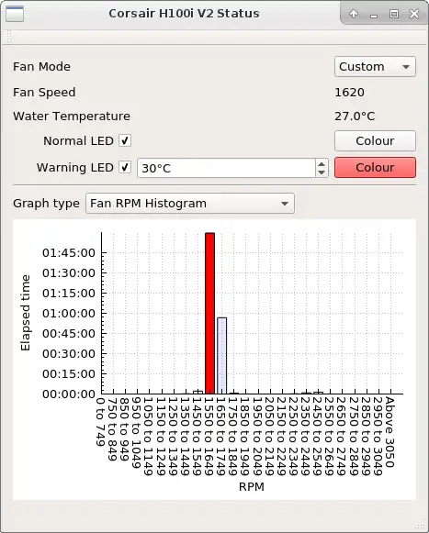
Task: Choose the Normal LED Colour button
Action: 375,140
